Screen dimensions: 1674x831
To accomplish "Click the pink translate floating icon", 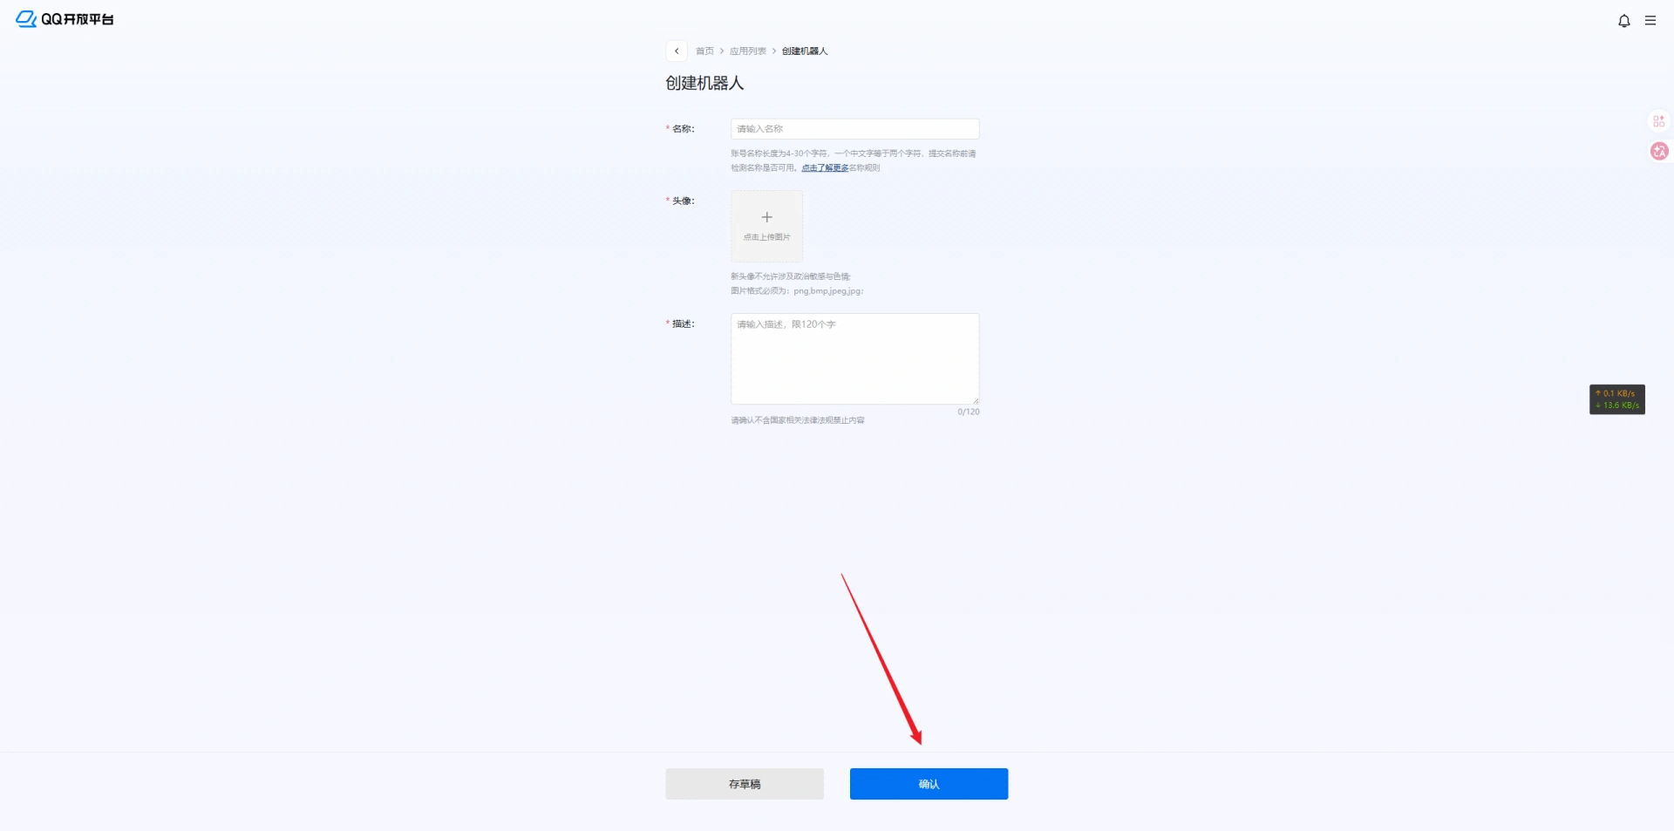I will coord(1658,152).
